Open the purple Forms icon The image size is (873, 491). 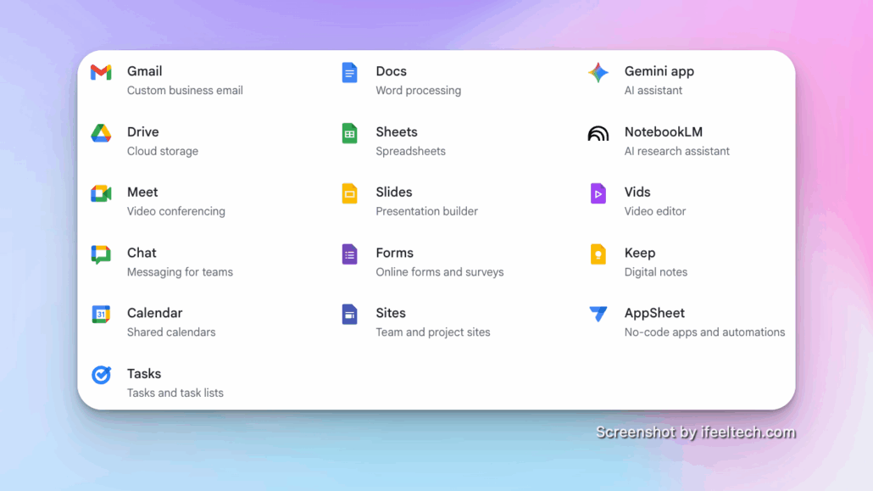tap(349, 254)
